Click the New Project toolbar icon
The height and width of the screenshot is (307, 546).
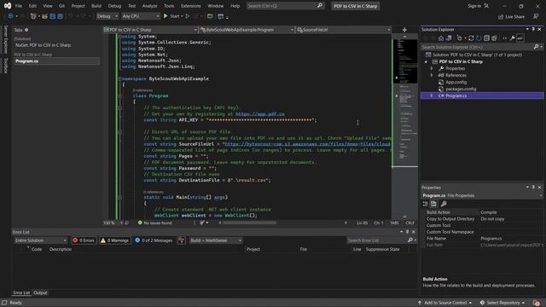33,16
